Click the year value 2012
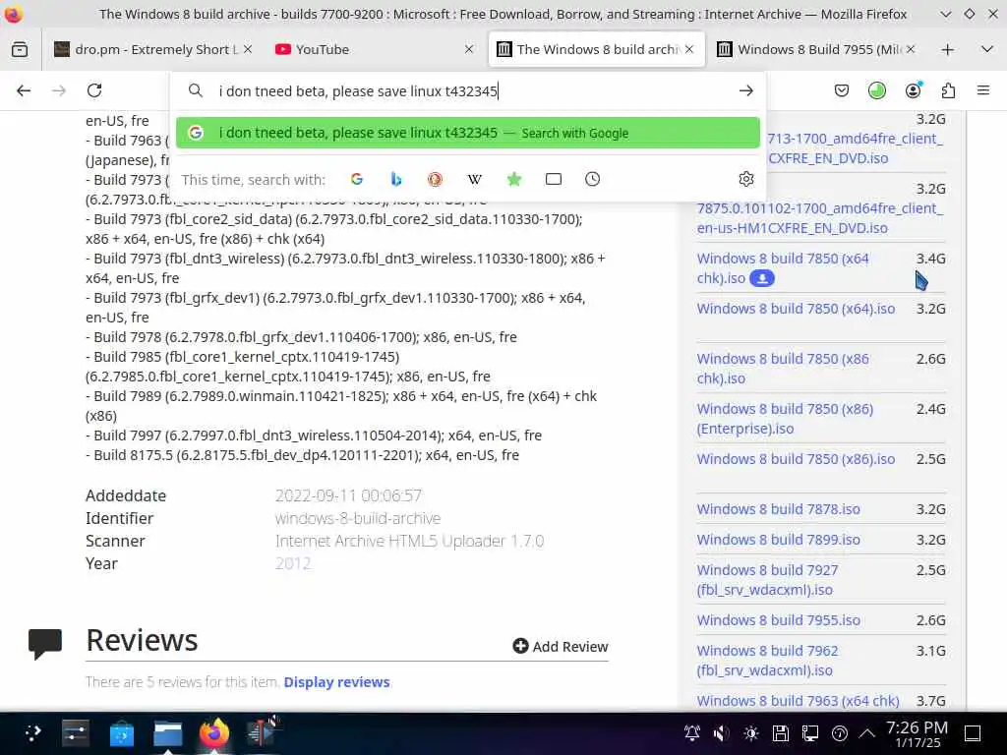1007x755 pixels. (293, 563)
